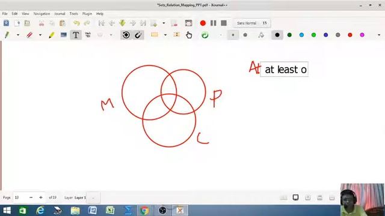385x216 pixels.
Task: Click the green refresh default tool icon
Action: pyautogui.click(x=205, y=35)
